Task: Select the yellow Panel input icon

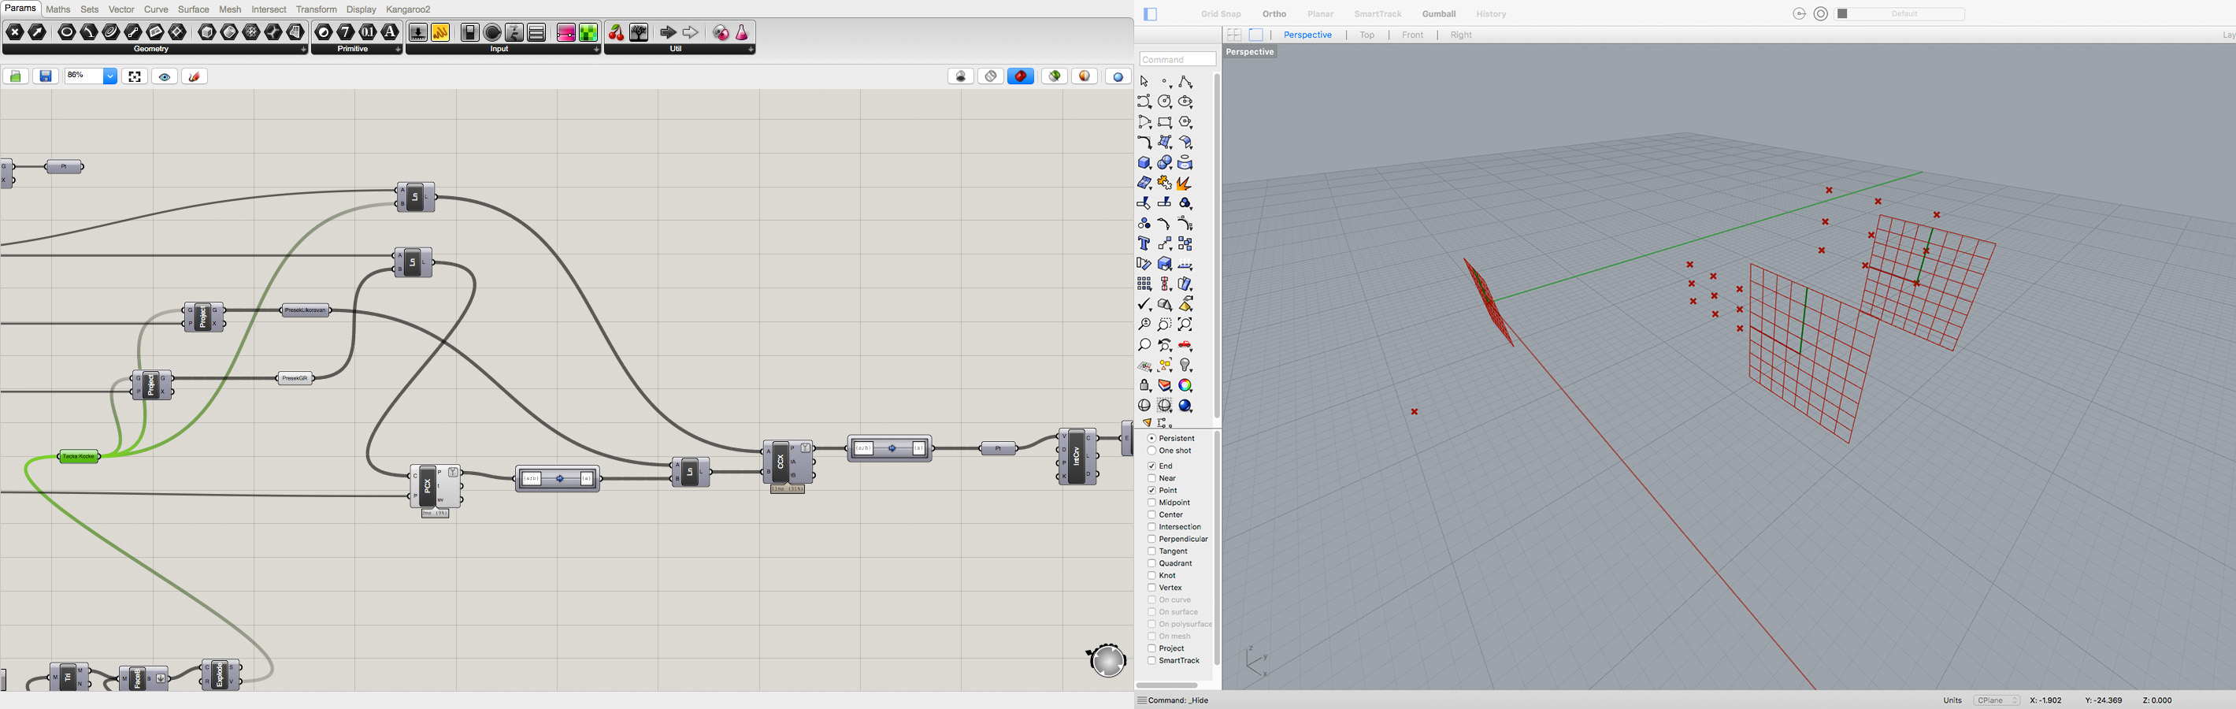Action: tap(440, 32)
